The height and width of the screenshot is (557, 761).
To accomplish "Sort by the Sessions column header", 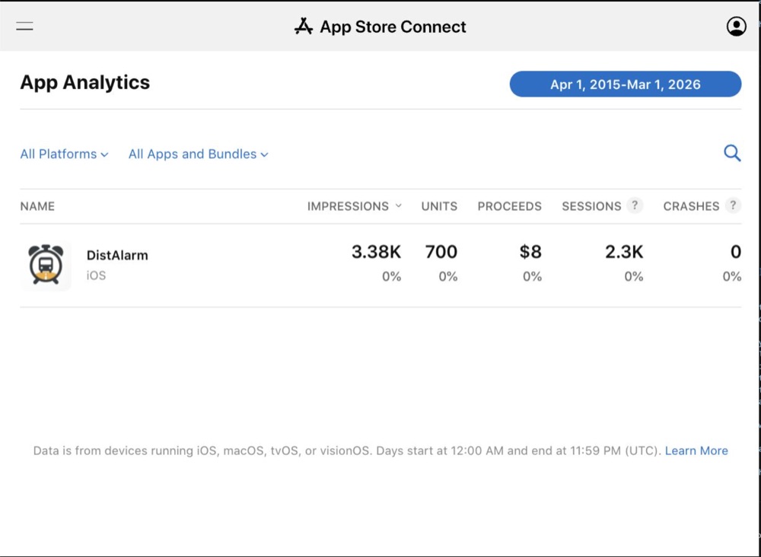I will (591, 206).
